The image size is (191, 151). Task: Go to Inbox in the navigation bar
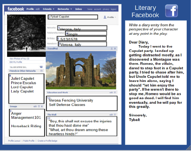pyautogui.click(x=79, y=9)
